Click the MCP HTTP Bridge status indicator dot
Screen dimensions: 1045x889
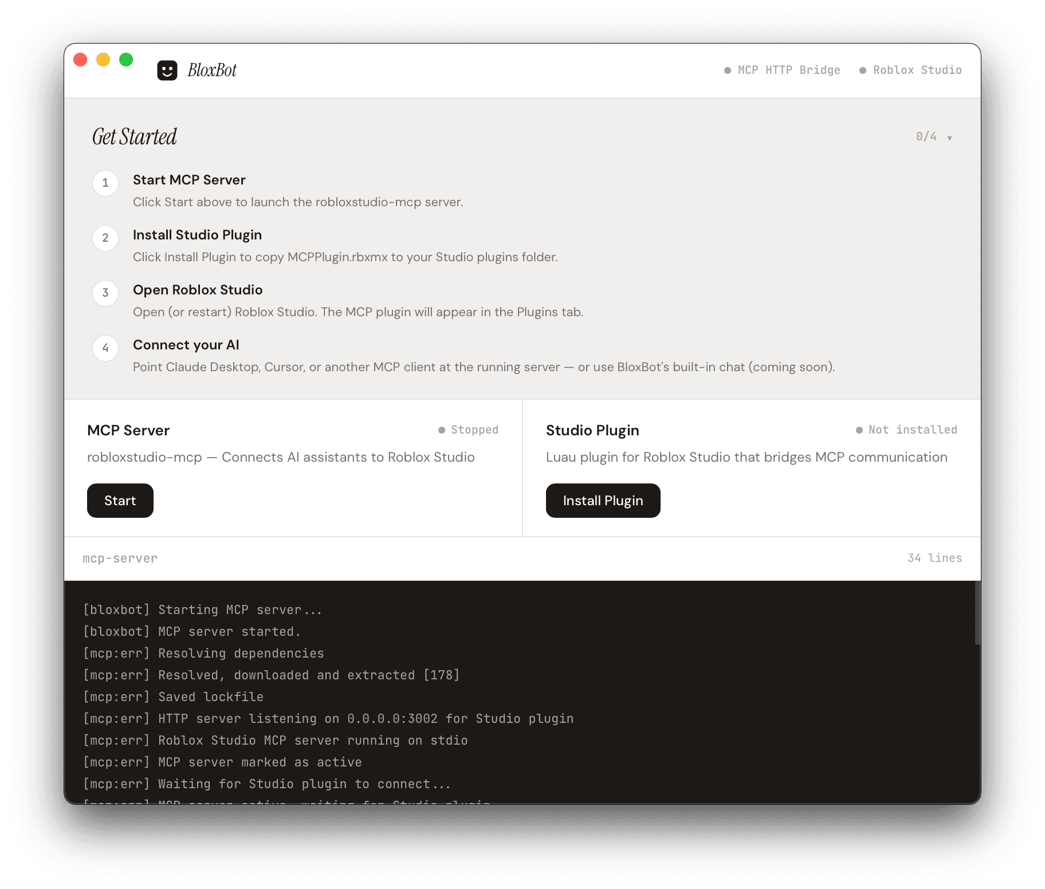click(726, 70)
